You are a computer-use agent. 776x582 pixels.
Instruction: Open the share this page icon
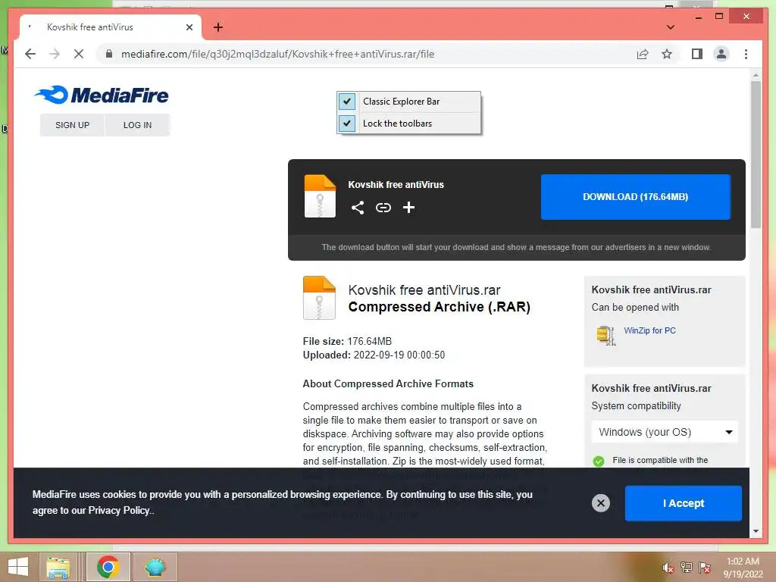tap(643, 54)
